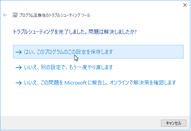Click the word Microsoft in third option
The height and width of the screenshot is (131, 191).
pos(75,83)
